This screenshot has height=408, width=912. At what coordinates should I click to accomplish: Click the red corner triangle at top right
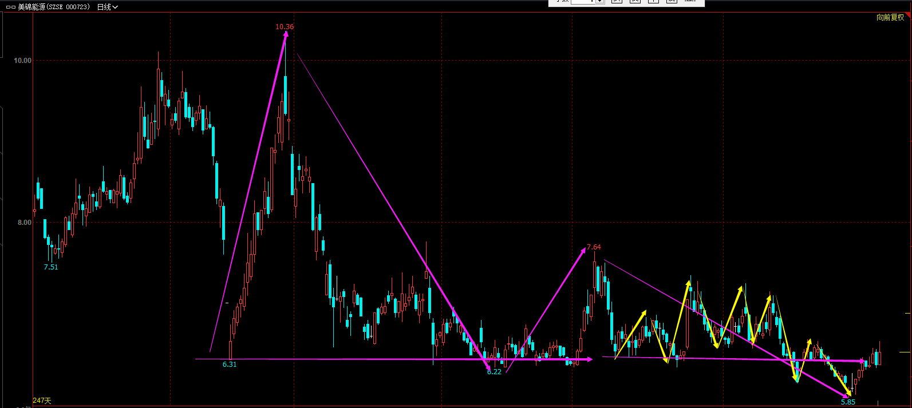(909, 16)
